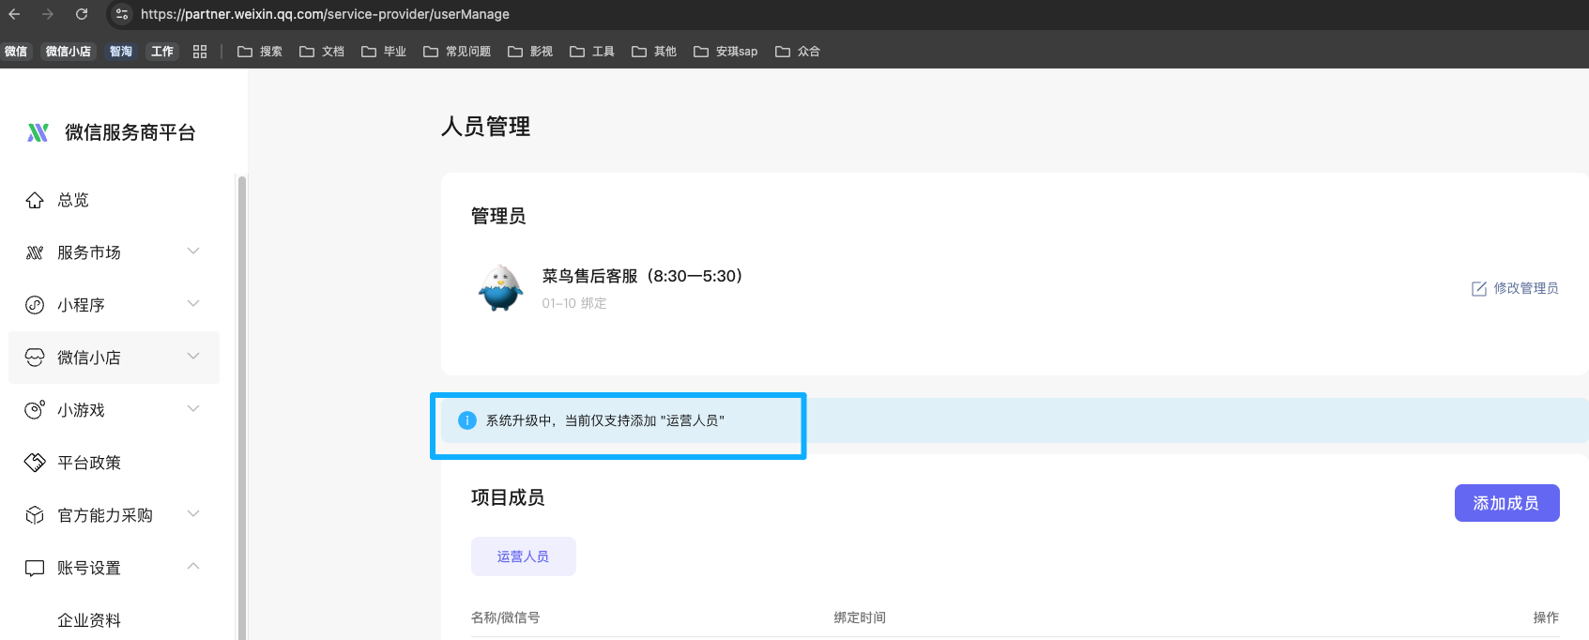Image resolution: width=1589 pixels, height=640 pixels.
Task: Click the 添加成员 button
Action: [x=1507, y=503]
